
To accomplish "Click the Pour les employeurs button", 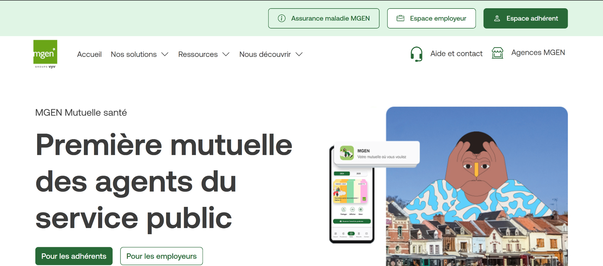I will pyautogui.click(x=161, y=256).
